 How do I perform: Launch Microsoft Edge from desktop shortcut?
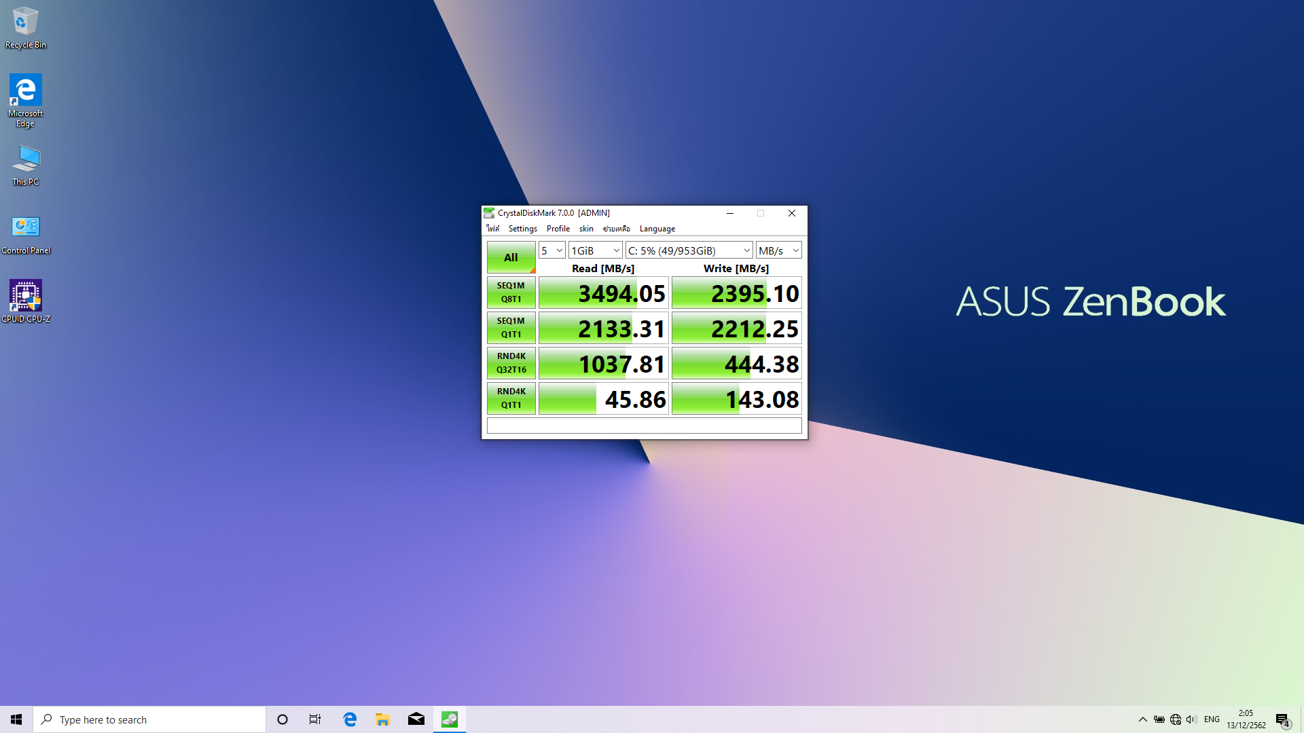[26, 100]
